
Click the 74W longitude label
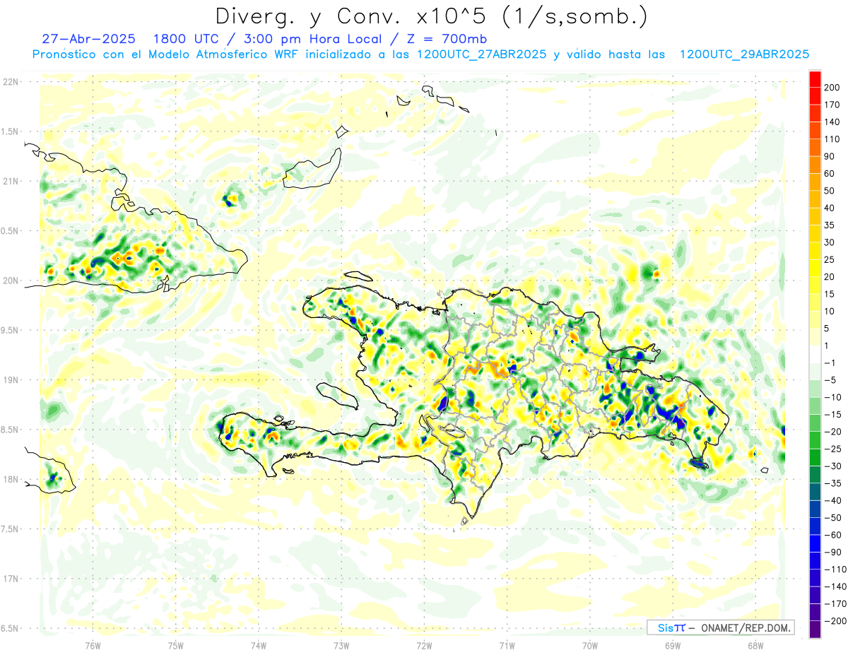(258, 645)
